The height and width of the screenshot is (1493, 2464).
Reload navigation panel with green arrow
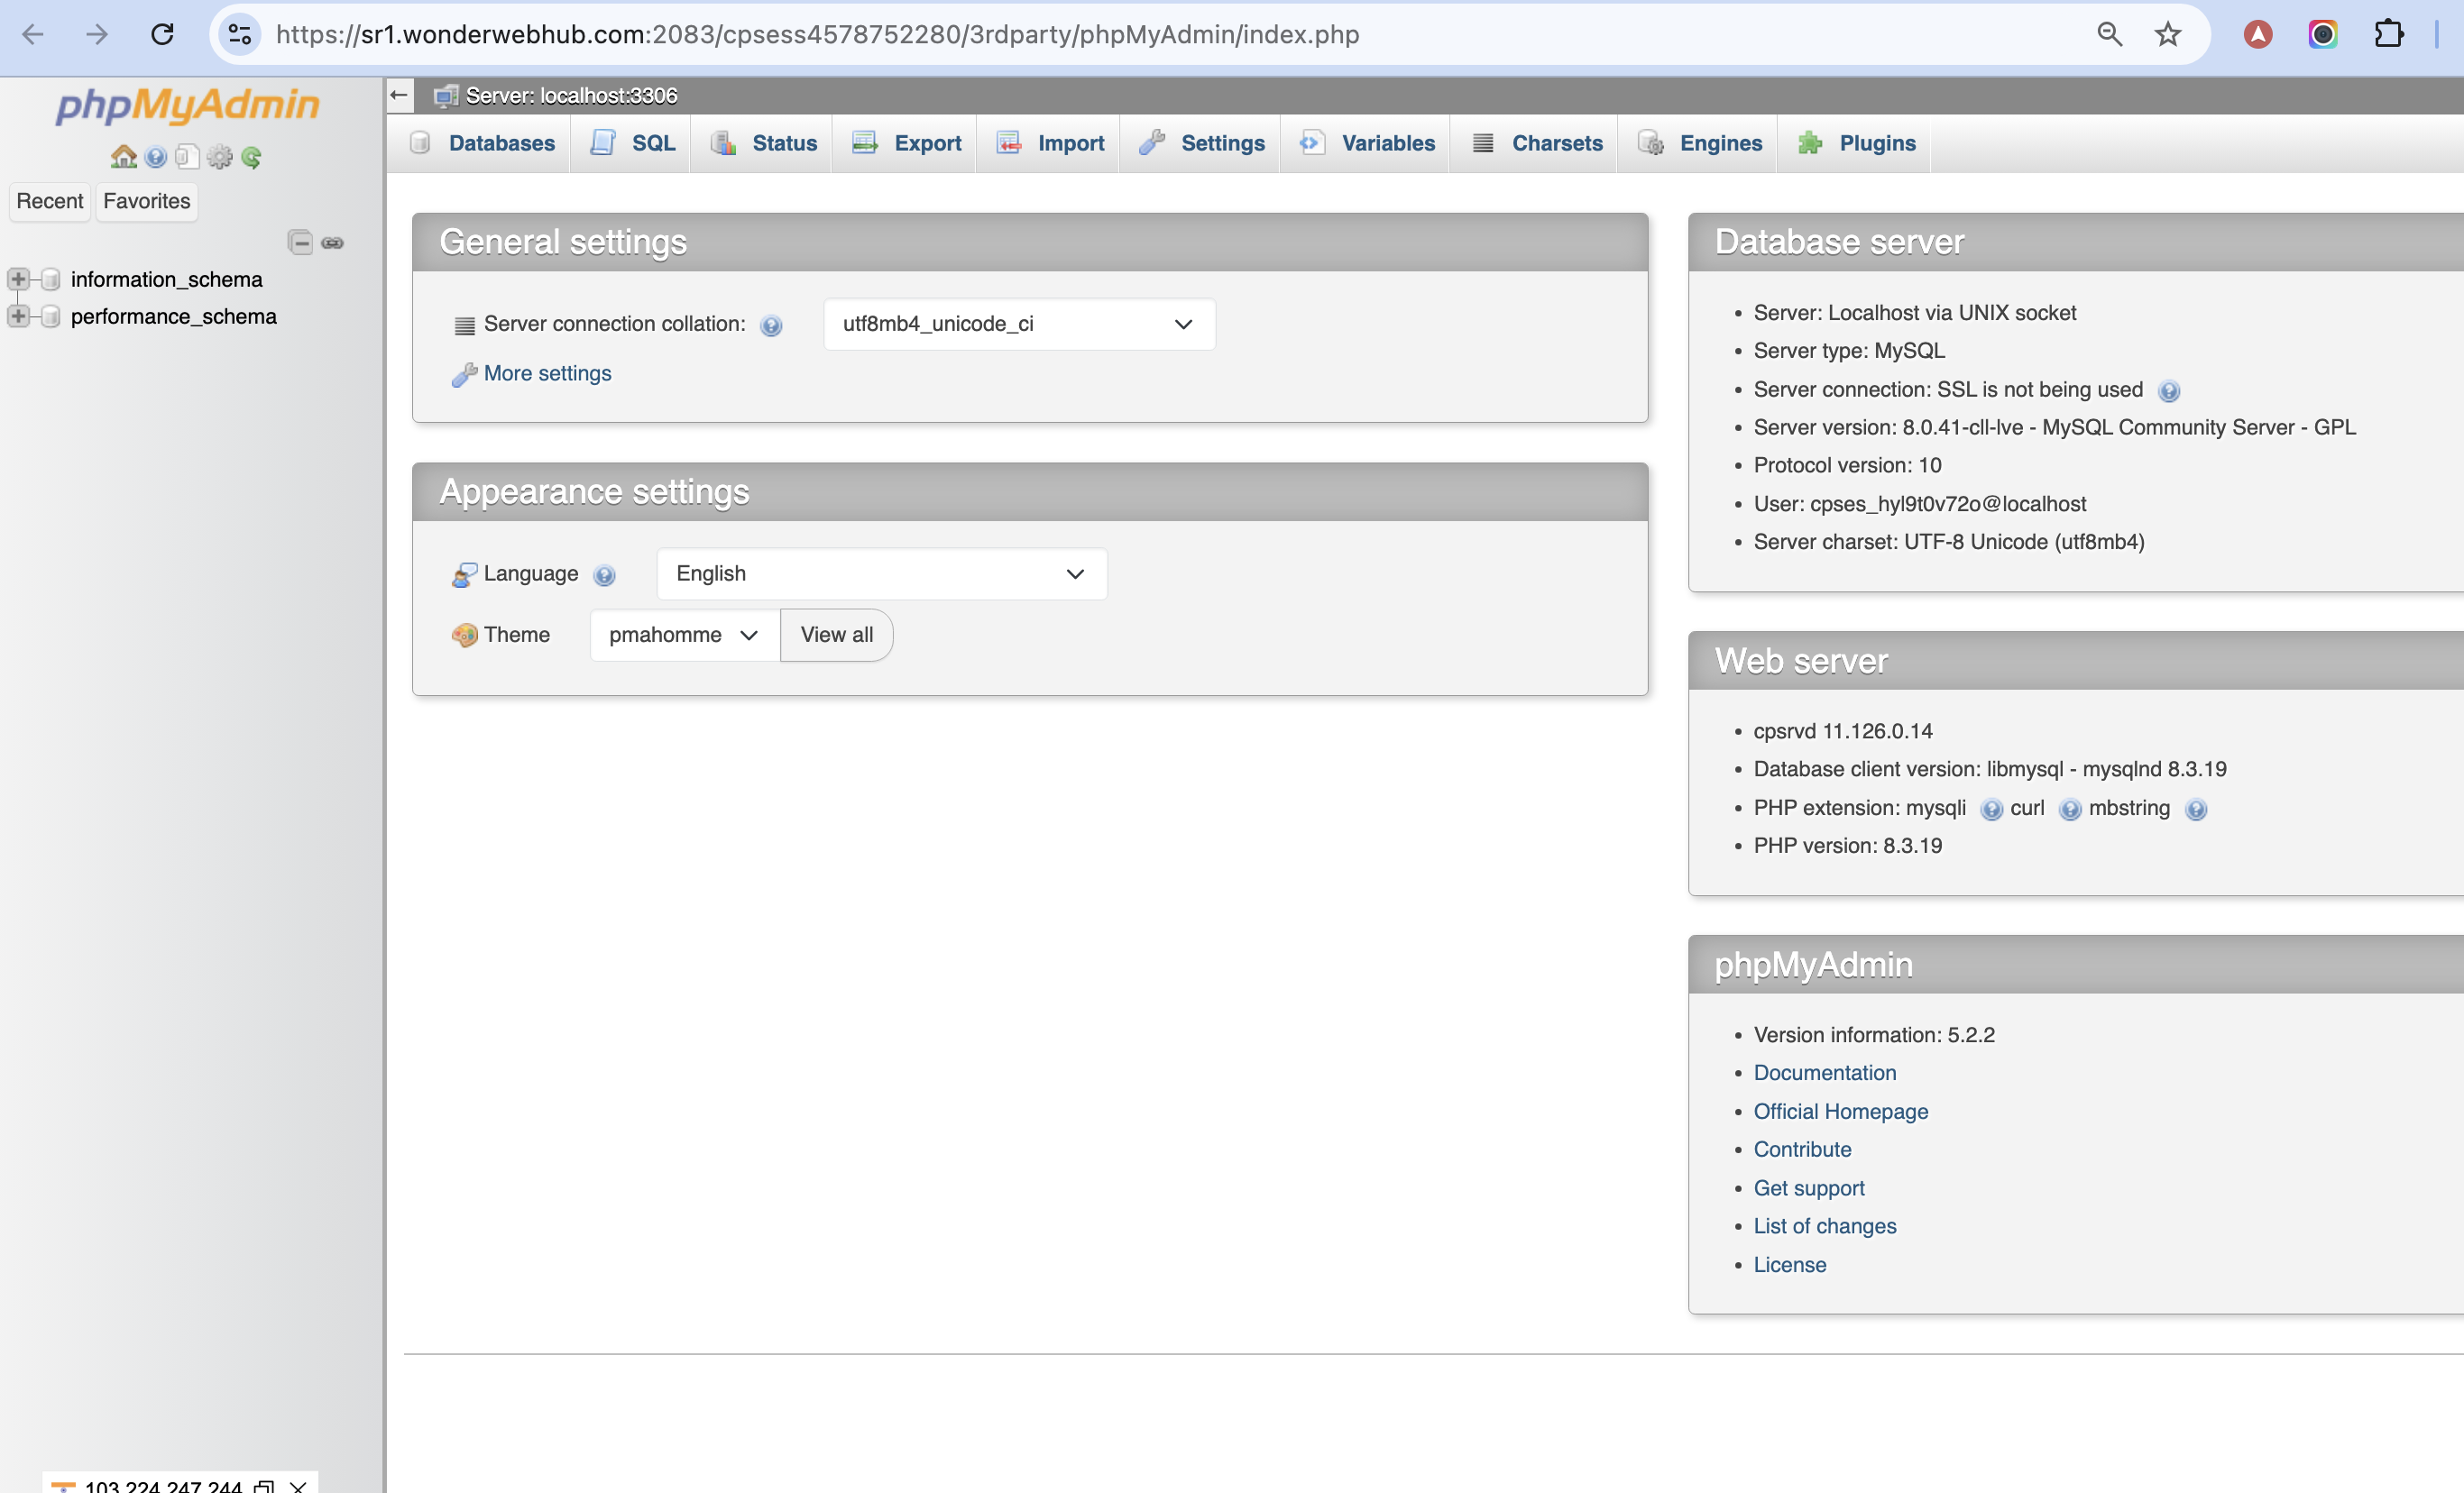251,157
